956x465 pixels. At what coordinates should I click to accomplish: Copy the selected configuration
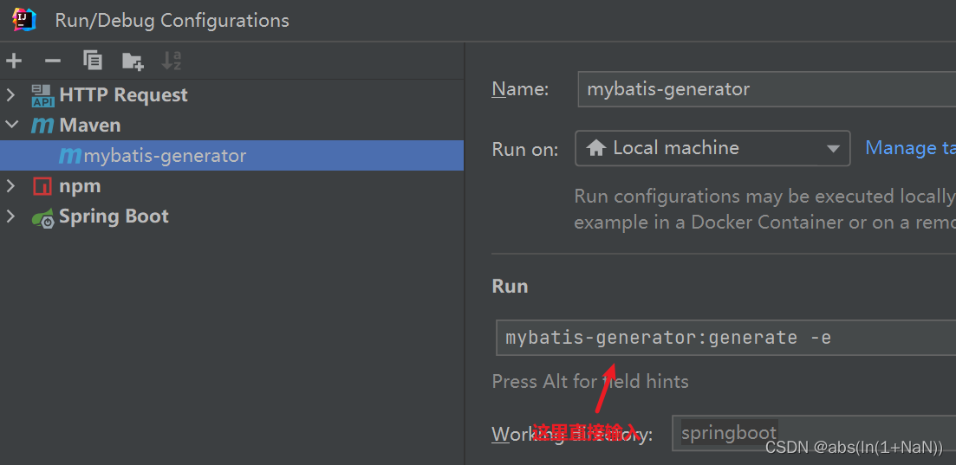click(x=93, y=61)
